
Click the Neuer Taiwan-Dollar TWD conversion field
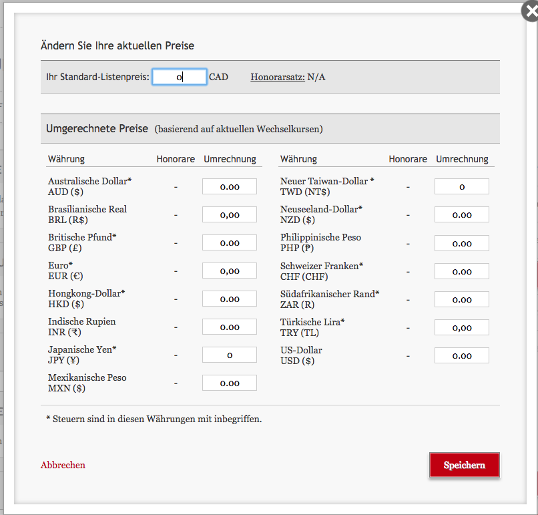click(x=461, y=186)
